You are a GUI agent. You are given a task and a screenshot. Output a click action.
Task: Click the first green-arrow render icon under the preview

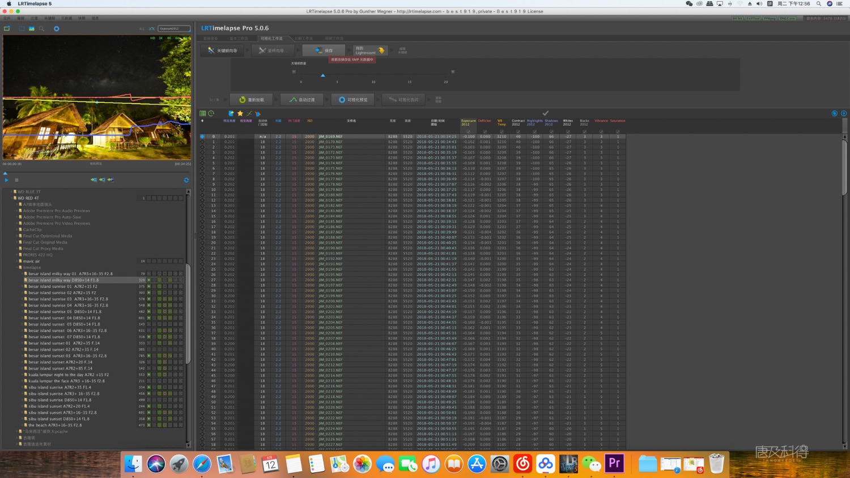click(x=93, y=180)
